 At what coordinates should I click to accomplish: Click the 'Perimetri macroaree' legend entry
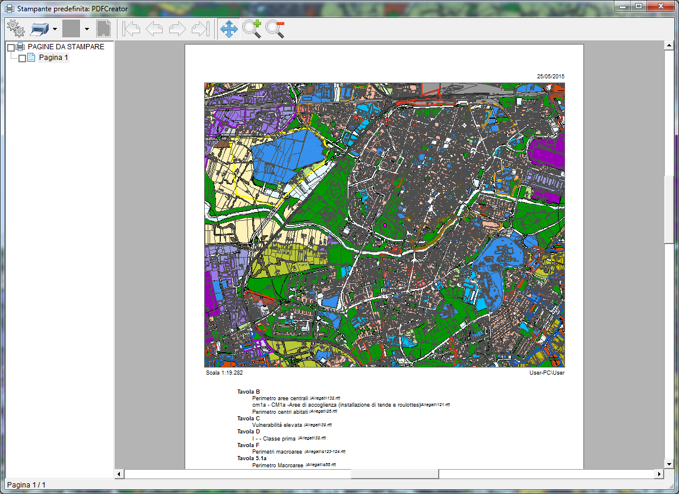pyautogui.click(x=277, y=451)
